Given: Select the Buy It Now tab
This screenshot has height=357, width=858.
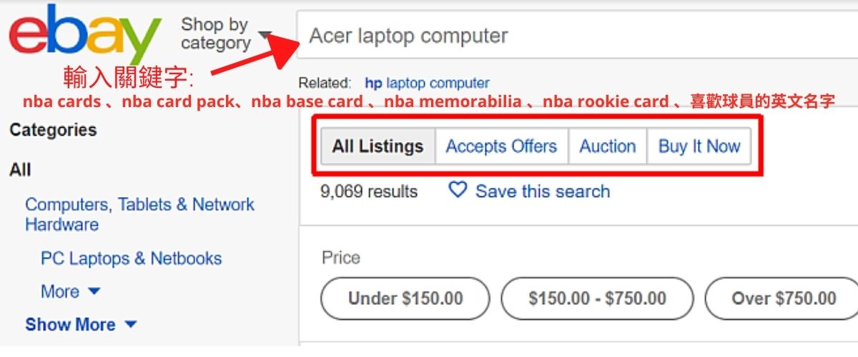Looking at the screenshot, I should (699, 146).
